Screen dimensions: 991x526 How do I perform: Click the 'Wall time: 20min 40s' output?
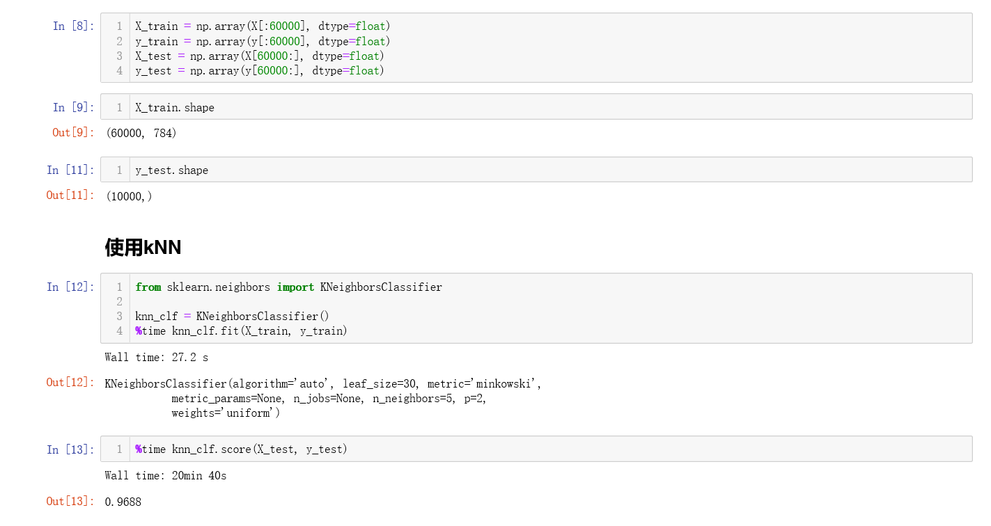[166, 476]
